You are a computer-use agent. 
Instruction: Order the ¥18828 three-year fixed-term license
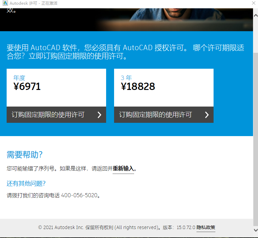tap(156, 115)
